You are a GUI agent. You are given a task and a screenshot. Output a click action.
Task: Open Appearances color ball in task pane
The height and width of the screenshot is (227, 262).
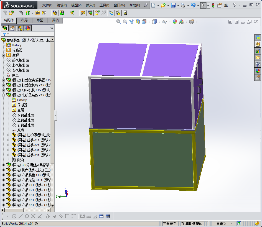258,71
